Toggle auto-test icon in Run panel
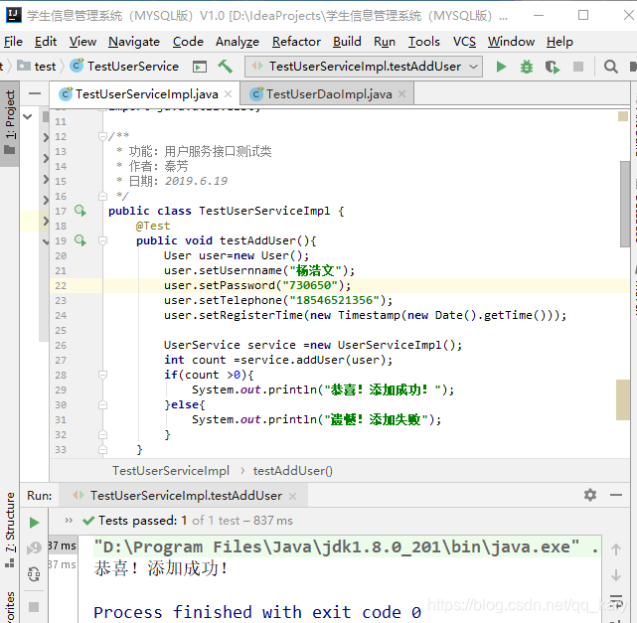The height and width of the screenshot is (623, 637). tap(34, 574)
